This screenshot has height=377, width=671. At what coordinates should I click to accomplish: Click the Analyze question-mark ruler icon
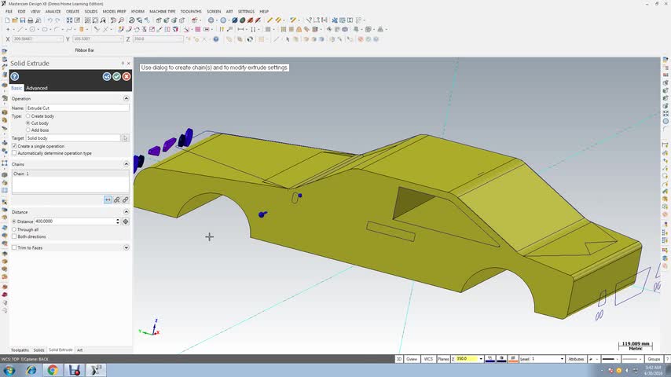[309, 20]
